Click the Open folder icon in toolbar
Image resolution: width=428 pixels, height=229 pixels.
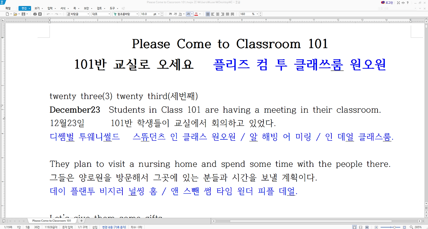pos(15,14)
